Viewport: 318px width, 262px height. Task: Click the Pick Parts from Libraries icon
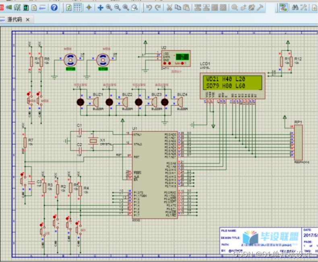pos(235,8)
